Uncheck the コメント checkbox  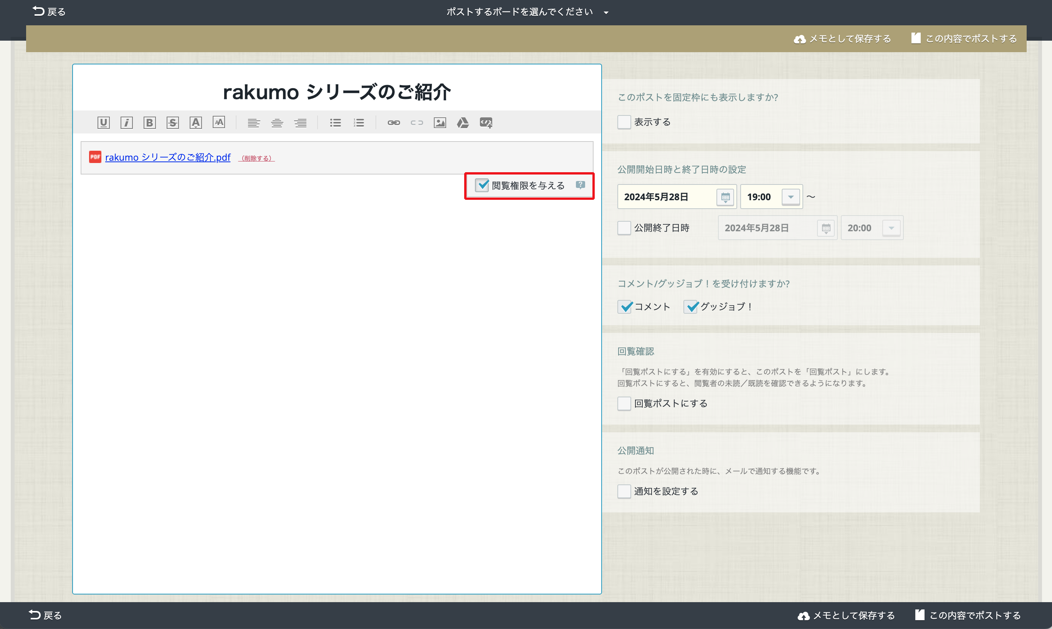pos(624,306)
